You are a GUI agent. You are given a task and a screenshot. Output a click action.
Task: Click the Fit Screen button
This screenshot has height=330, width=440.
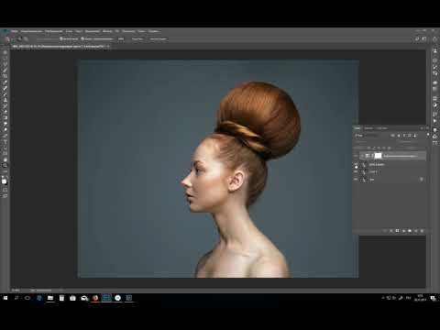pyautogui.click(x=137, y=38)
